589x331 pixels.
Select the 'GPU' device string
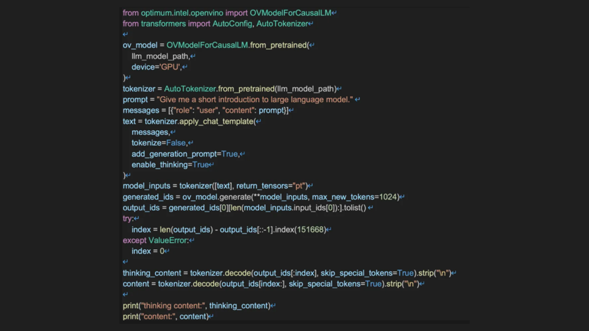[x=169, y=67]
